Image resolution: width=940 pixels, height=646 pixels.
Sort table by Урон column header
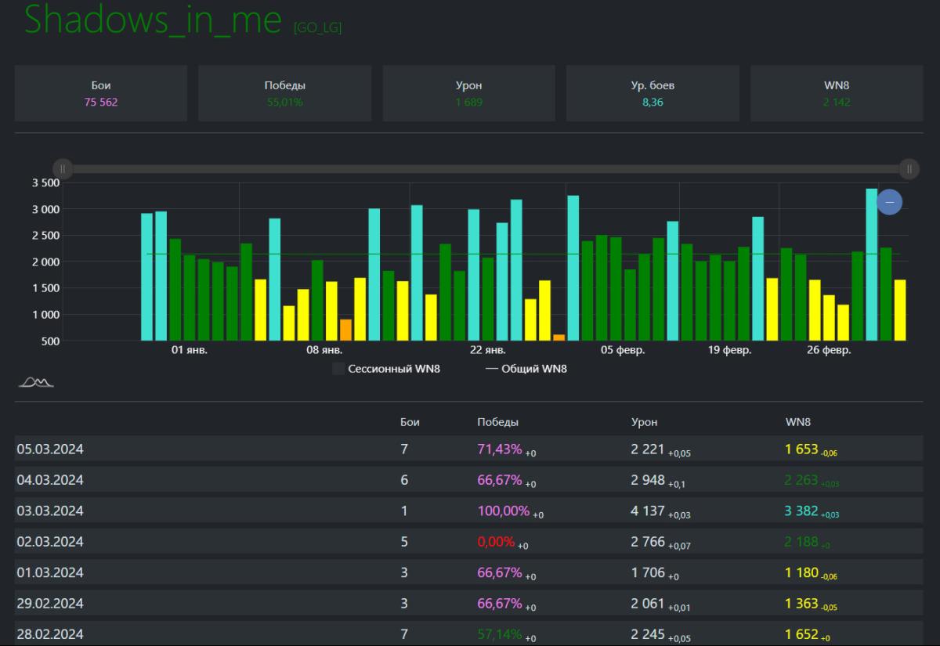click(644, 422)
